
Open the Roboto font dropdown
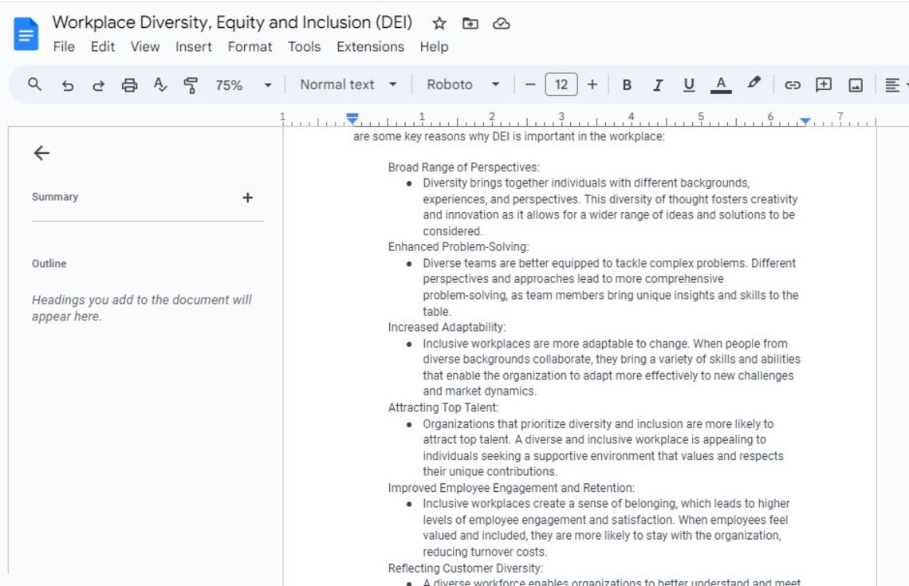462,85
